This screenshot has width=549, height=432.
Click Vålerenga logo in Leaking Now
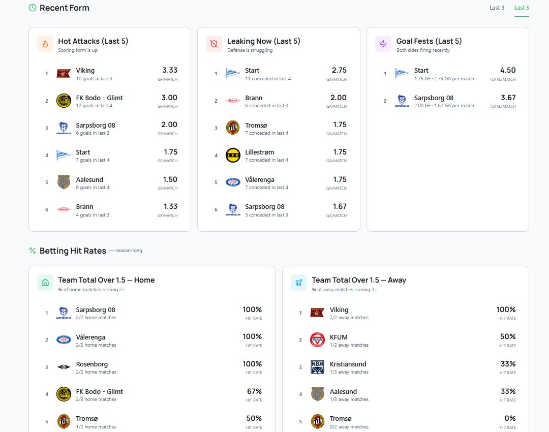coord(233,182)
